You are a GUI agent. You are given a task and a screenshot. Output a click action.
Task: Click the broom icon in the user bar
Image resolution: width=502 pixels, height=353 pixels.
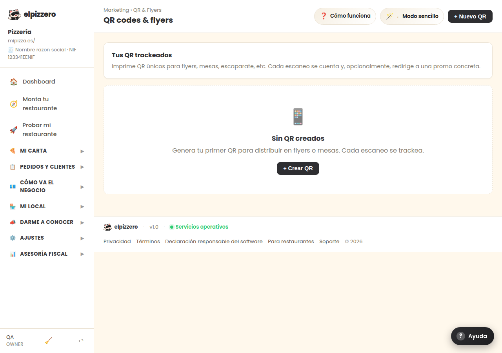[49, 340]
